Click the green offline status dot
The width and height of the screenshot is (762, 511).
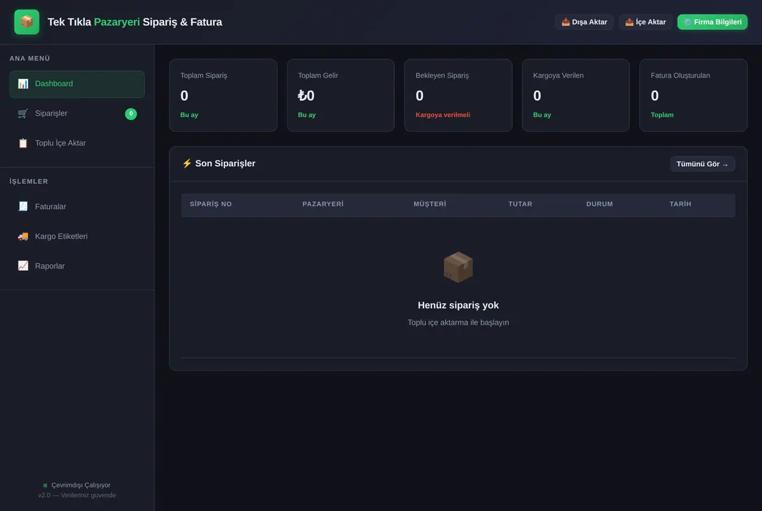tap(45, 486)
